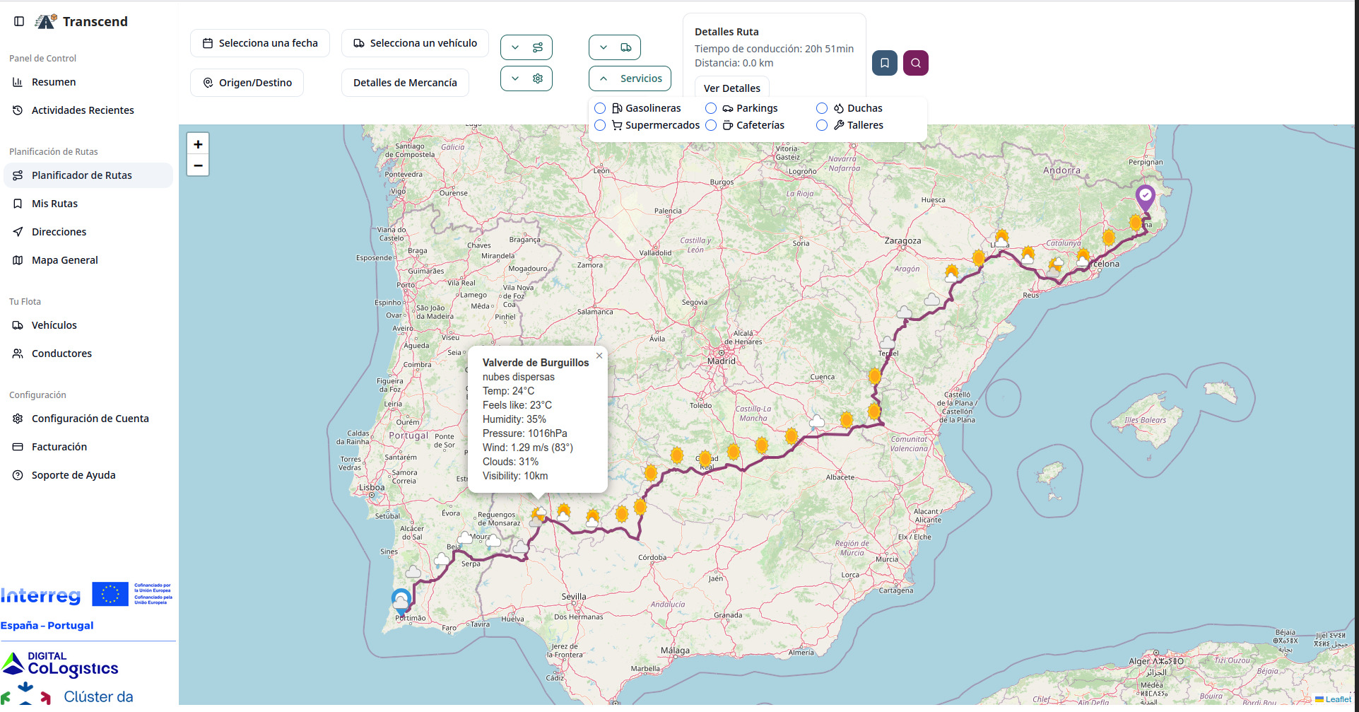Image resolution: width=1359 pixels, height=712 pixels.
Task: Click the pin icon in Origen/Destino
Action: pyautogui.click(x=208, y=83)
